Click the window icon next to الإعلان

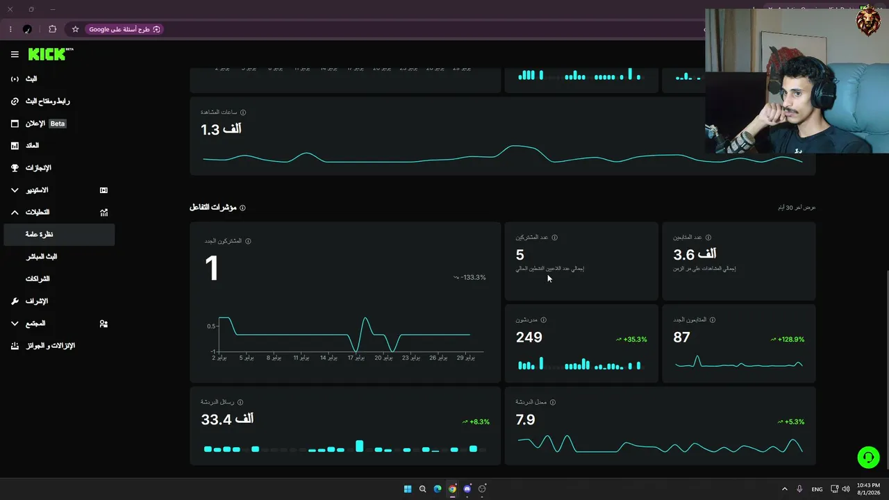coord(15,124)
